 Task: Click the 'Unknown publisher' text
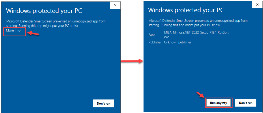click(178, 42)
